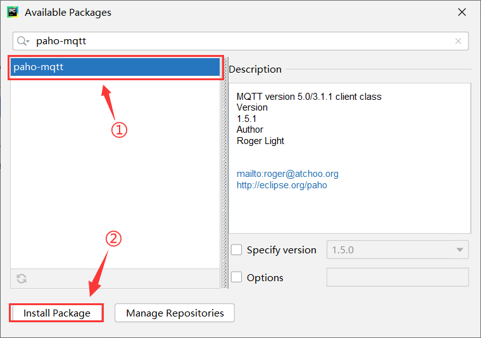
Task: Reload the package list
Action: pos(22,279)
